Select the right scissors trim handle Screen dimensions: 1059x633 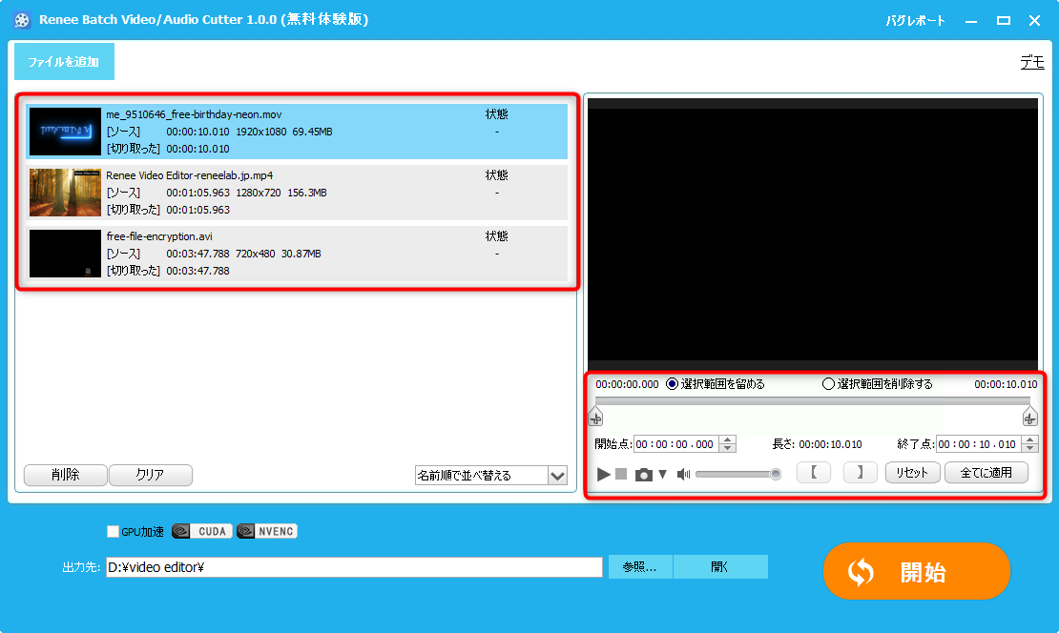(x=1029, y=417)
